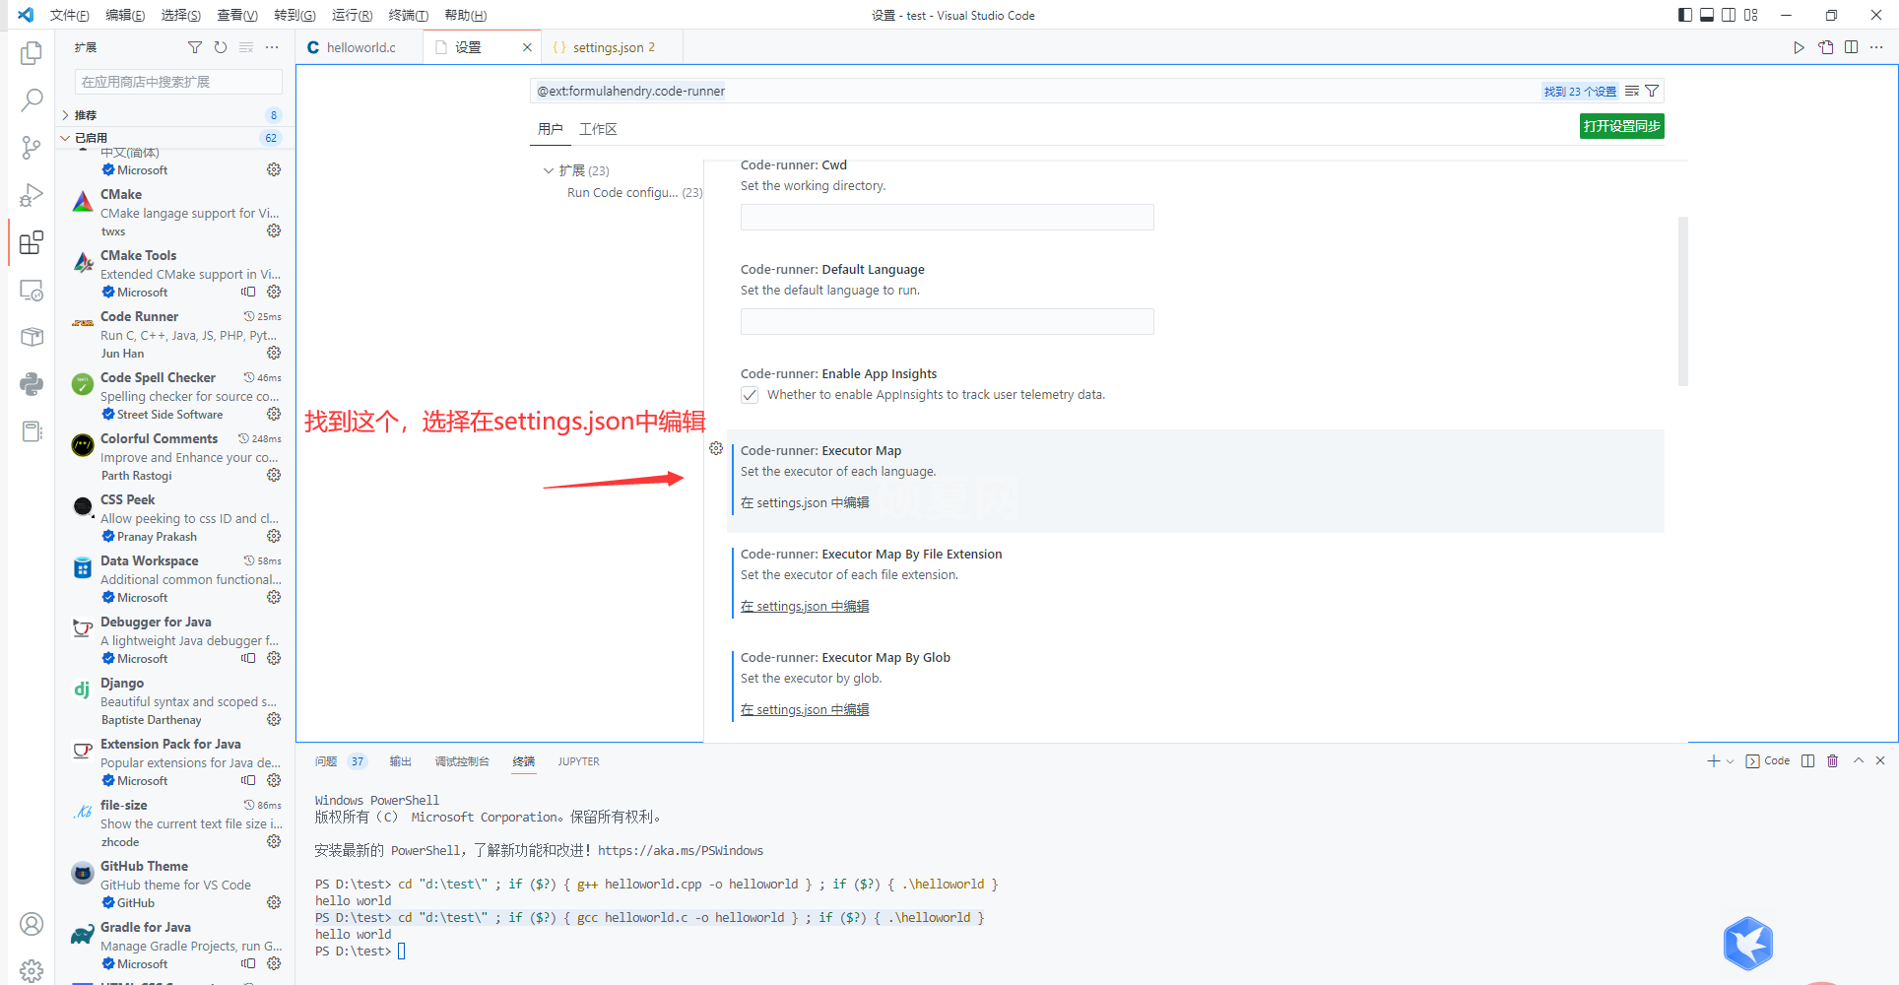Split the editor to the right
Viewport: 1899px width, 985px height.
point(1852,47)
